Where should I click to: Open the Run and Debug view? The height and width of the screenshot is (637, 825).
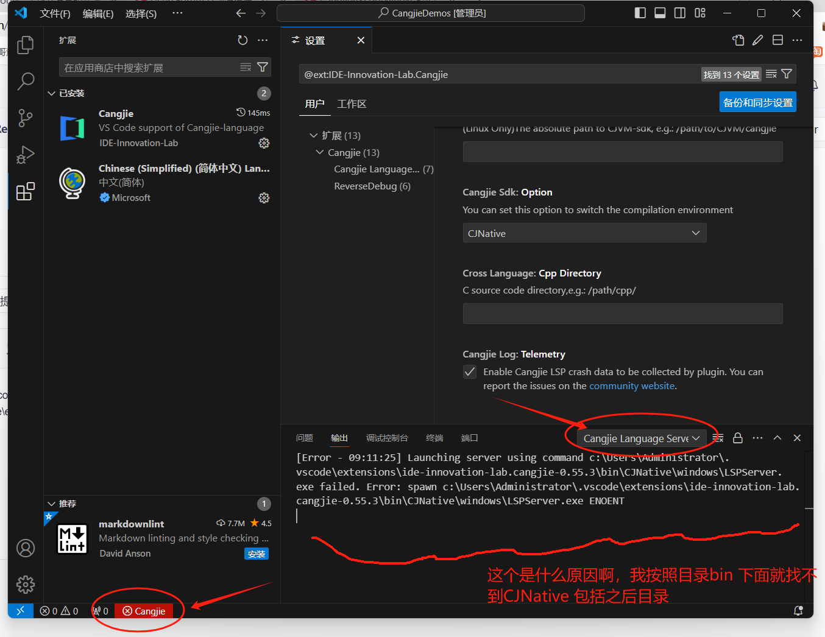coord(25,154)
